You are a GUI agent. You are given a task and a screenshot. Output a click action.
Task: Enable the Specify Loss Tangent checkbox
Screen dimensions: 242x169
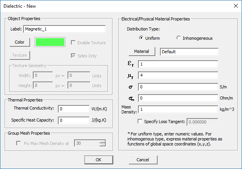pos(140,122)
